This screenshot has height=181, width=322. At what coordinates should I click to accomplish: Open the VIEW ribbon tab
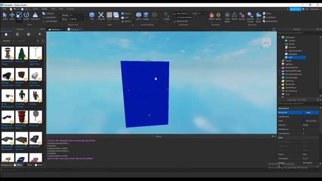coord(61,9)
